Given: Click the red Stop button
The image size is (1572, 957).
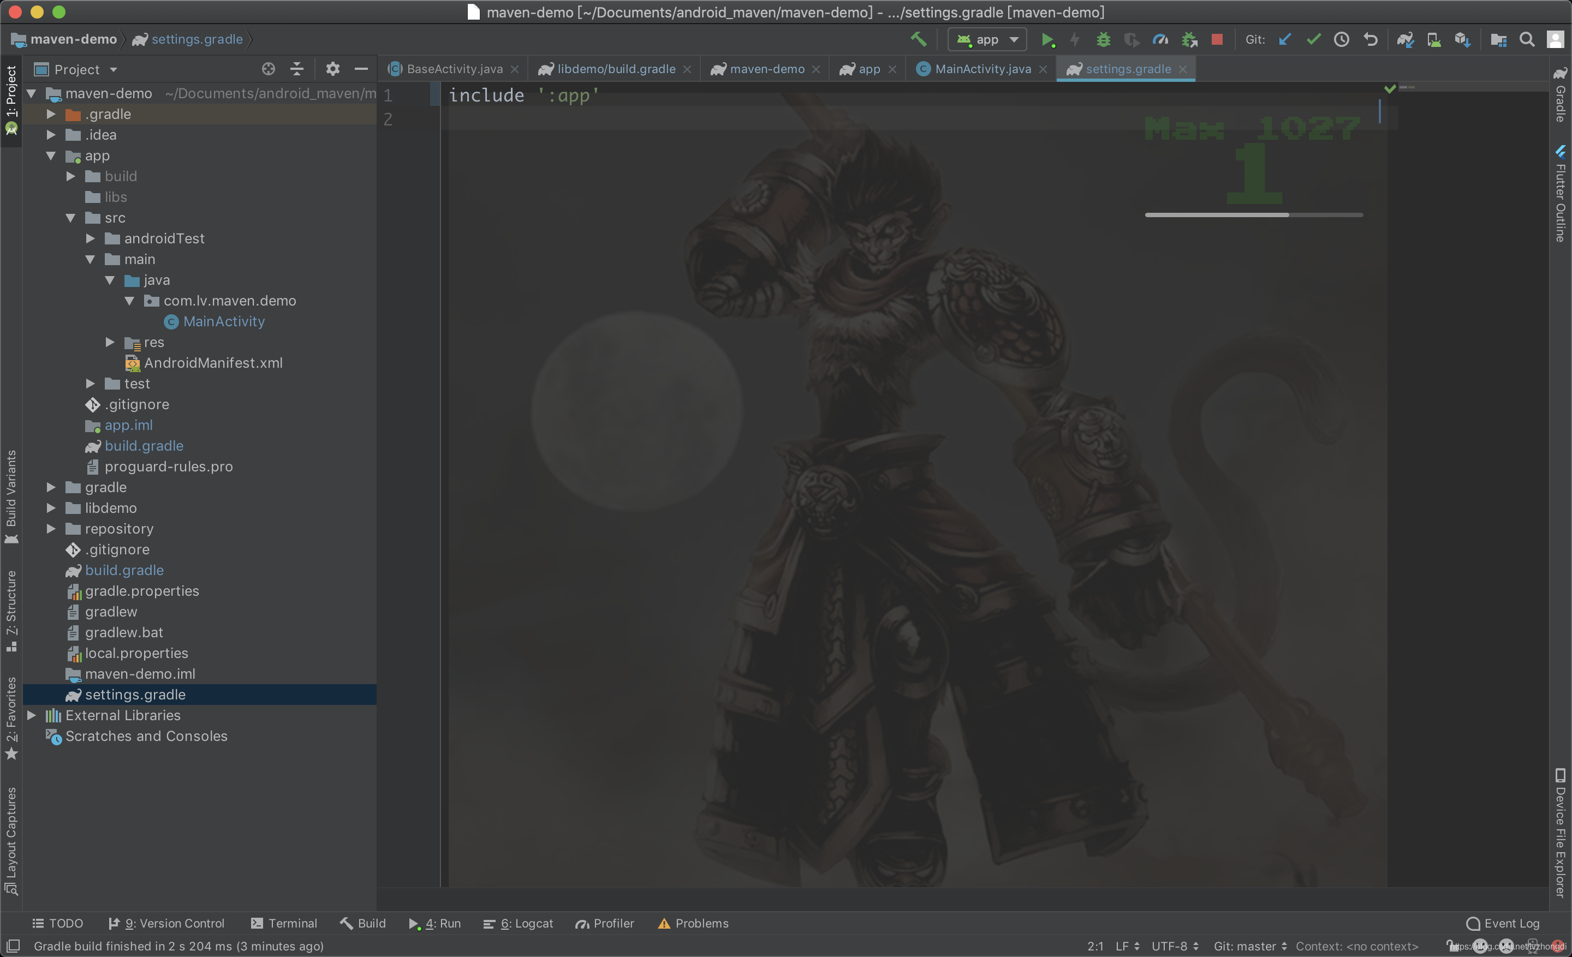Looking at the screenshot, I should [x=1217, y=39].
